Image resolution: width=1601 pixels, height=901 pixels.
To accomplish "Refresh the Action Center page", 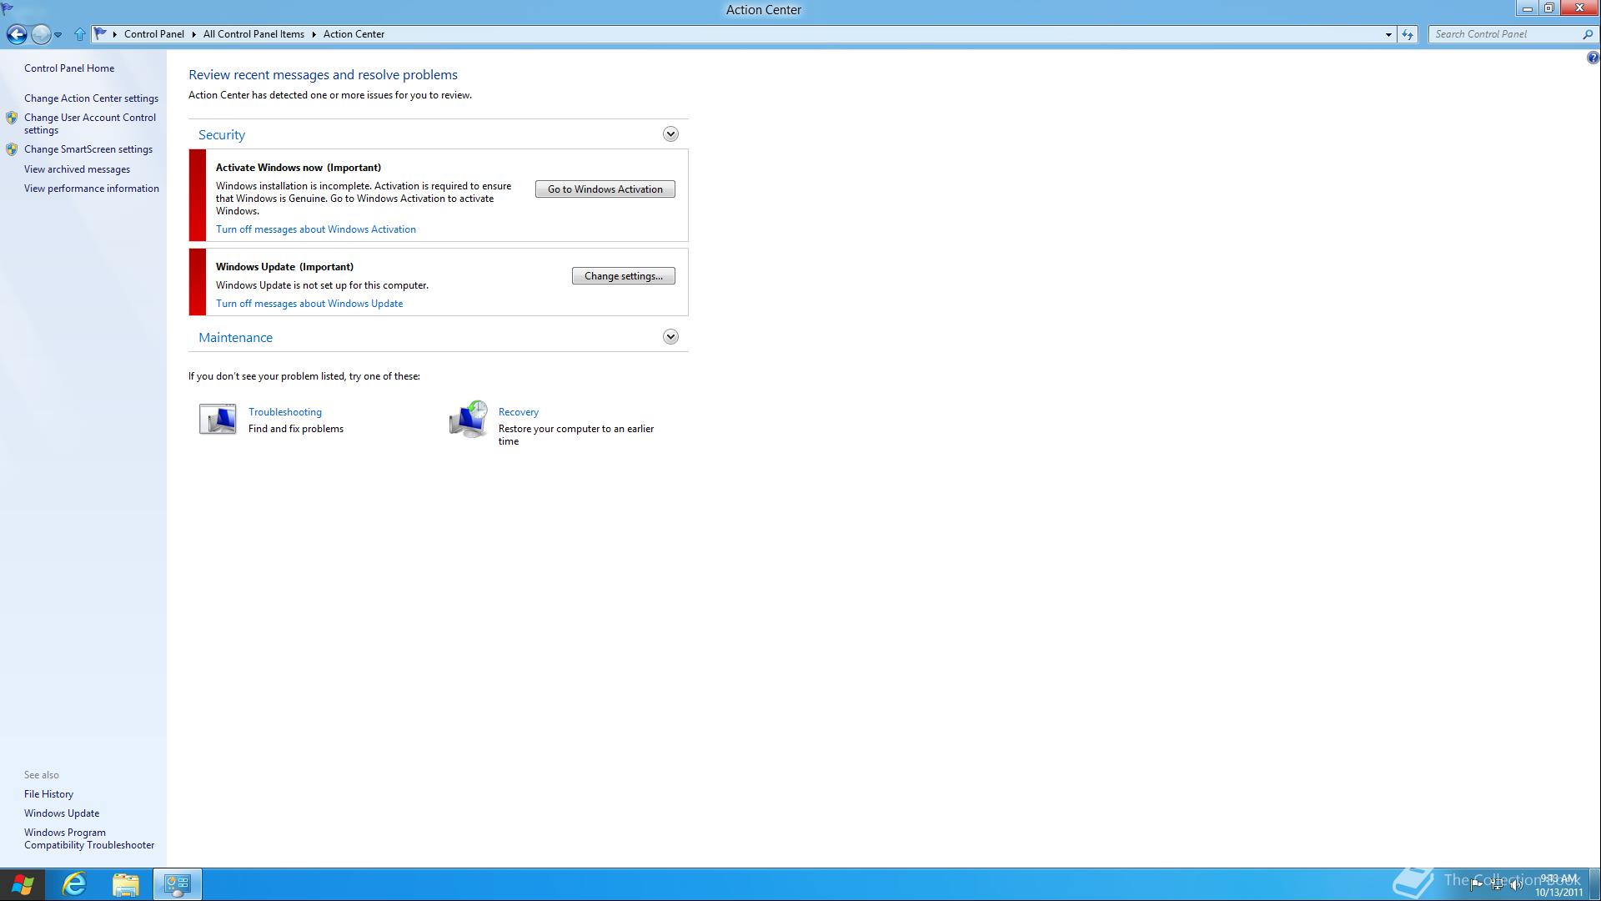I will (x=1408, y=34).
